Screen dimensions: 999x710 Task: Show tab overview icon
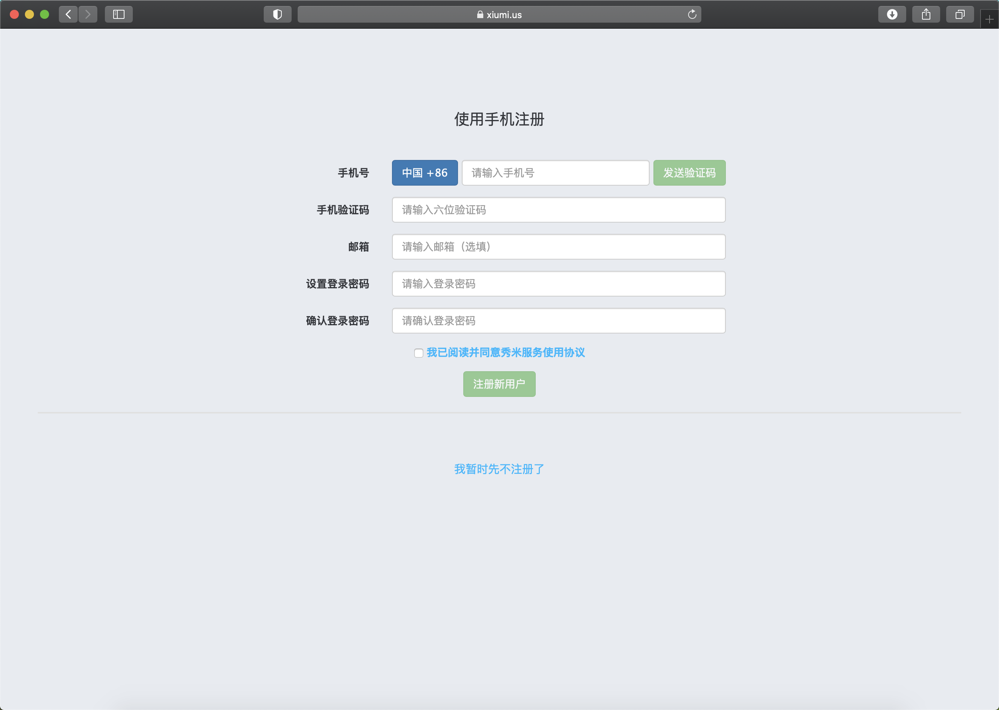tap(960, 14)
